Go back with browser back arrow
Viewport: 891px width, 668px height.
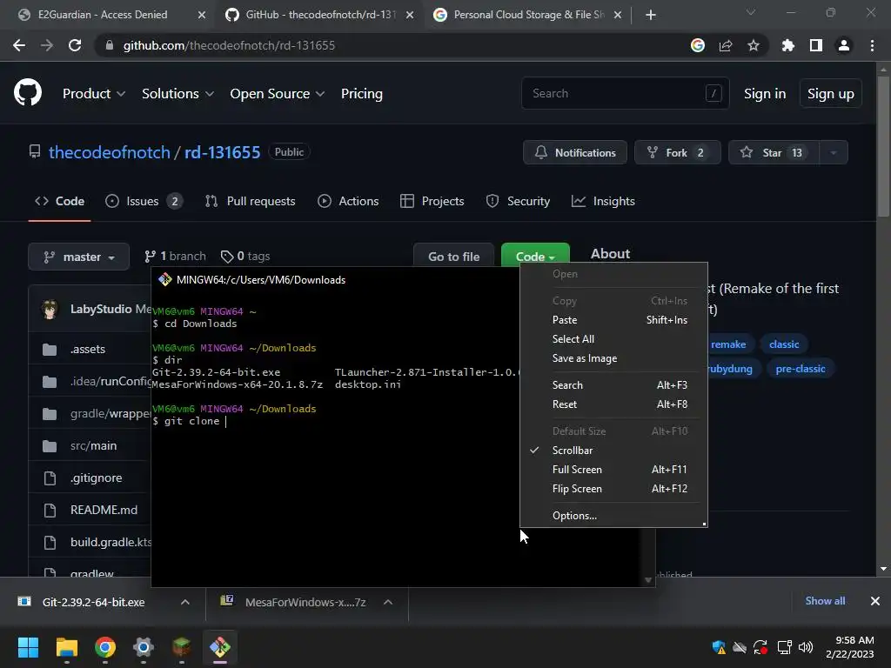(x=19, y=45)
